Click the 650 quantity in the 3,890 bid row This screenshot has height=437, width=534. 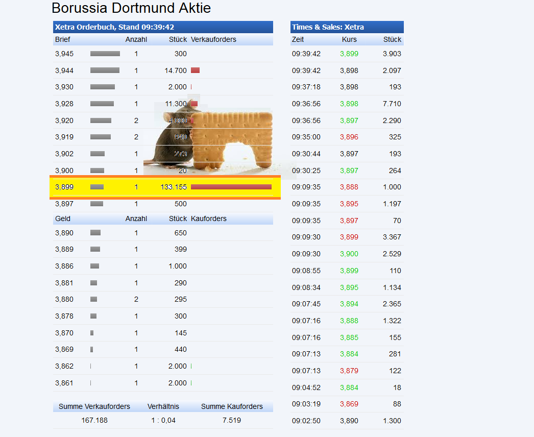click(x=181, y=233)
